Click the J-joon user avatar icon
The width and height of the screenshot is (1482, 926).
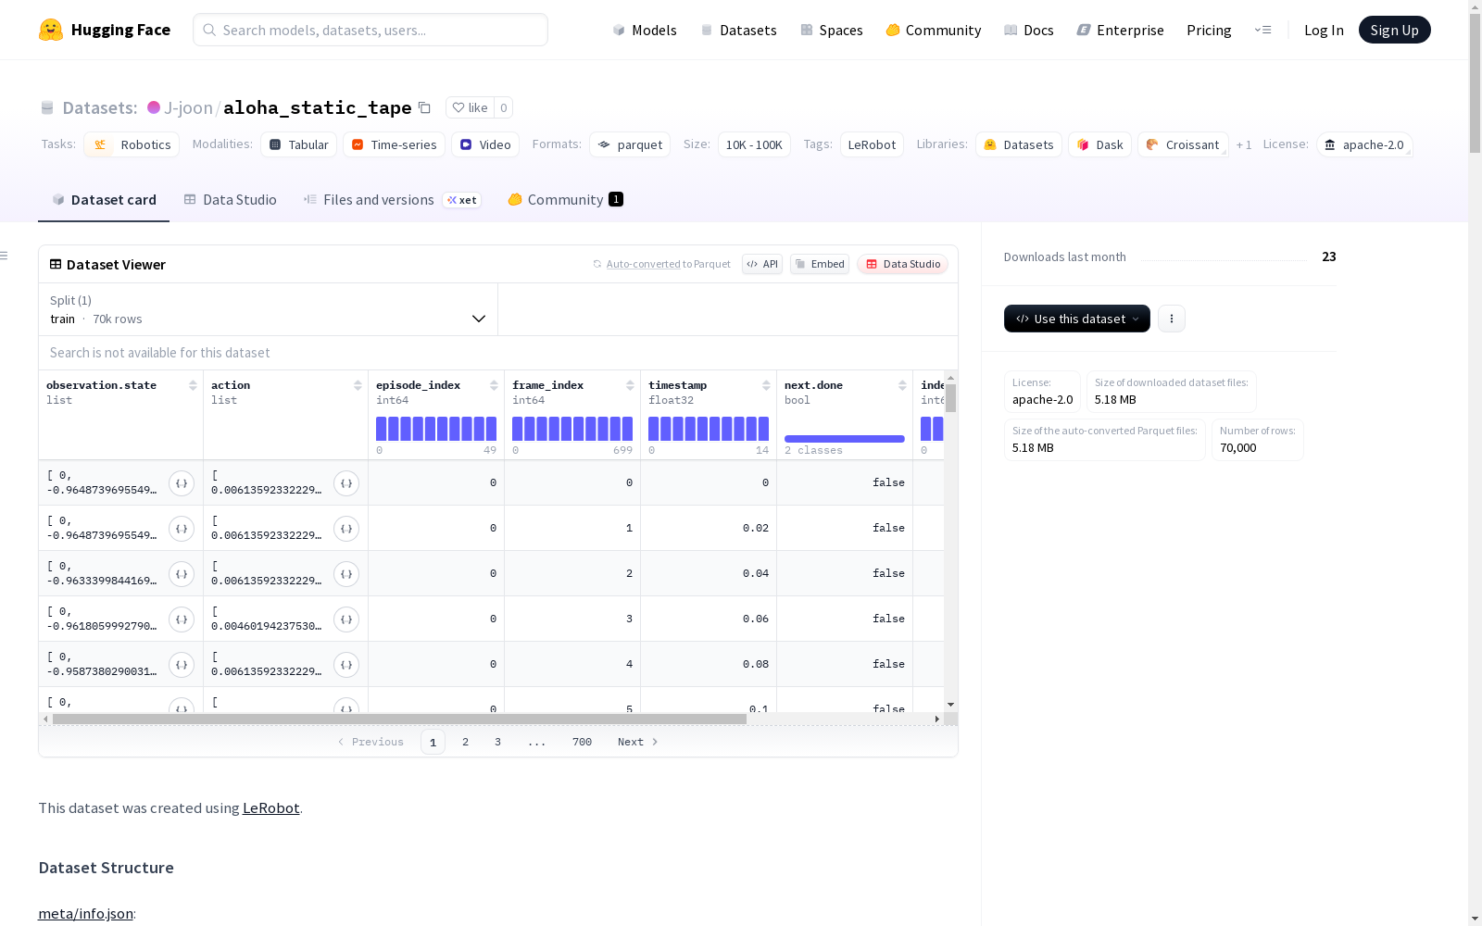tap(154, 107)
